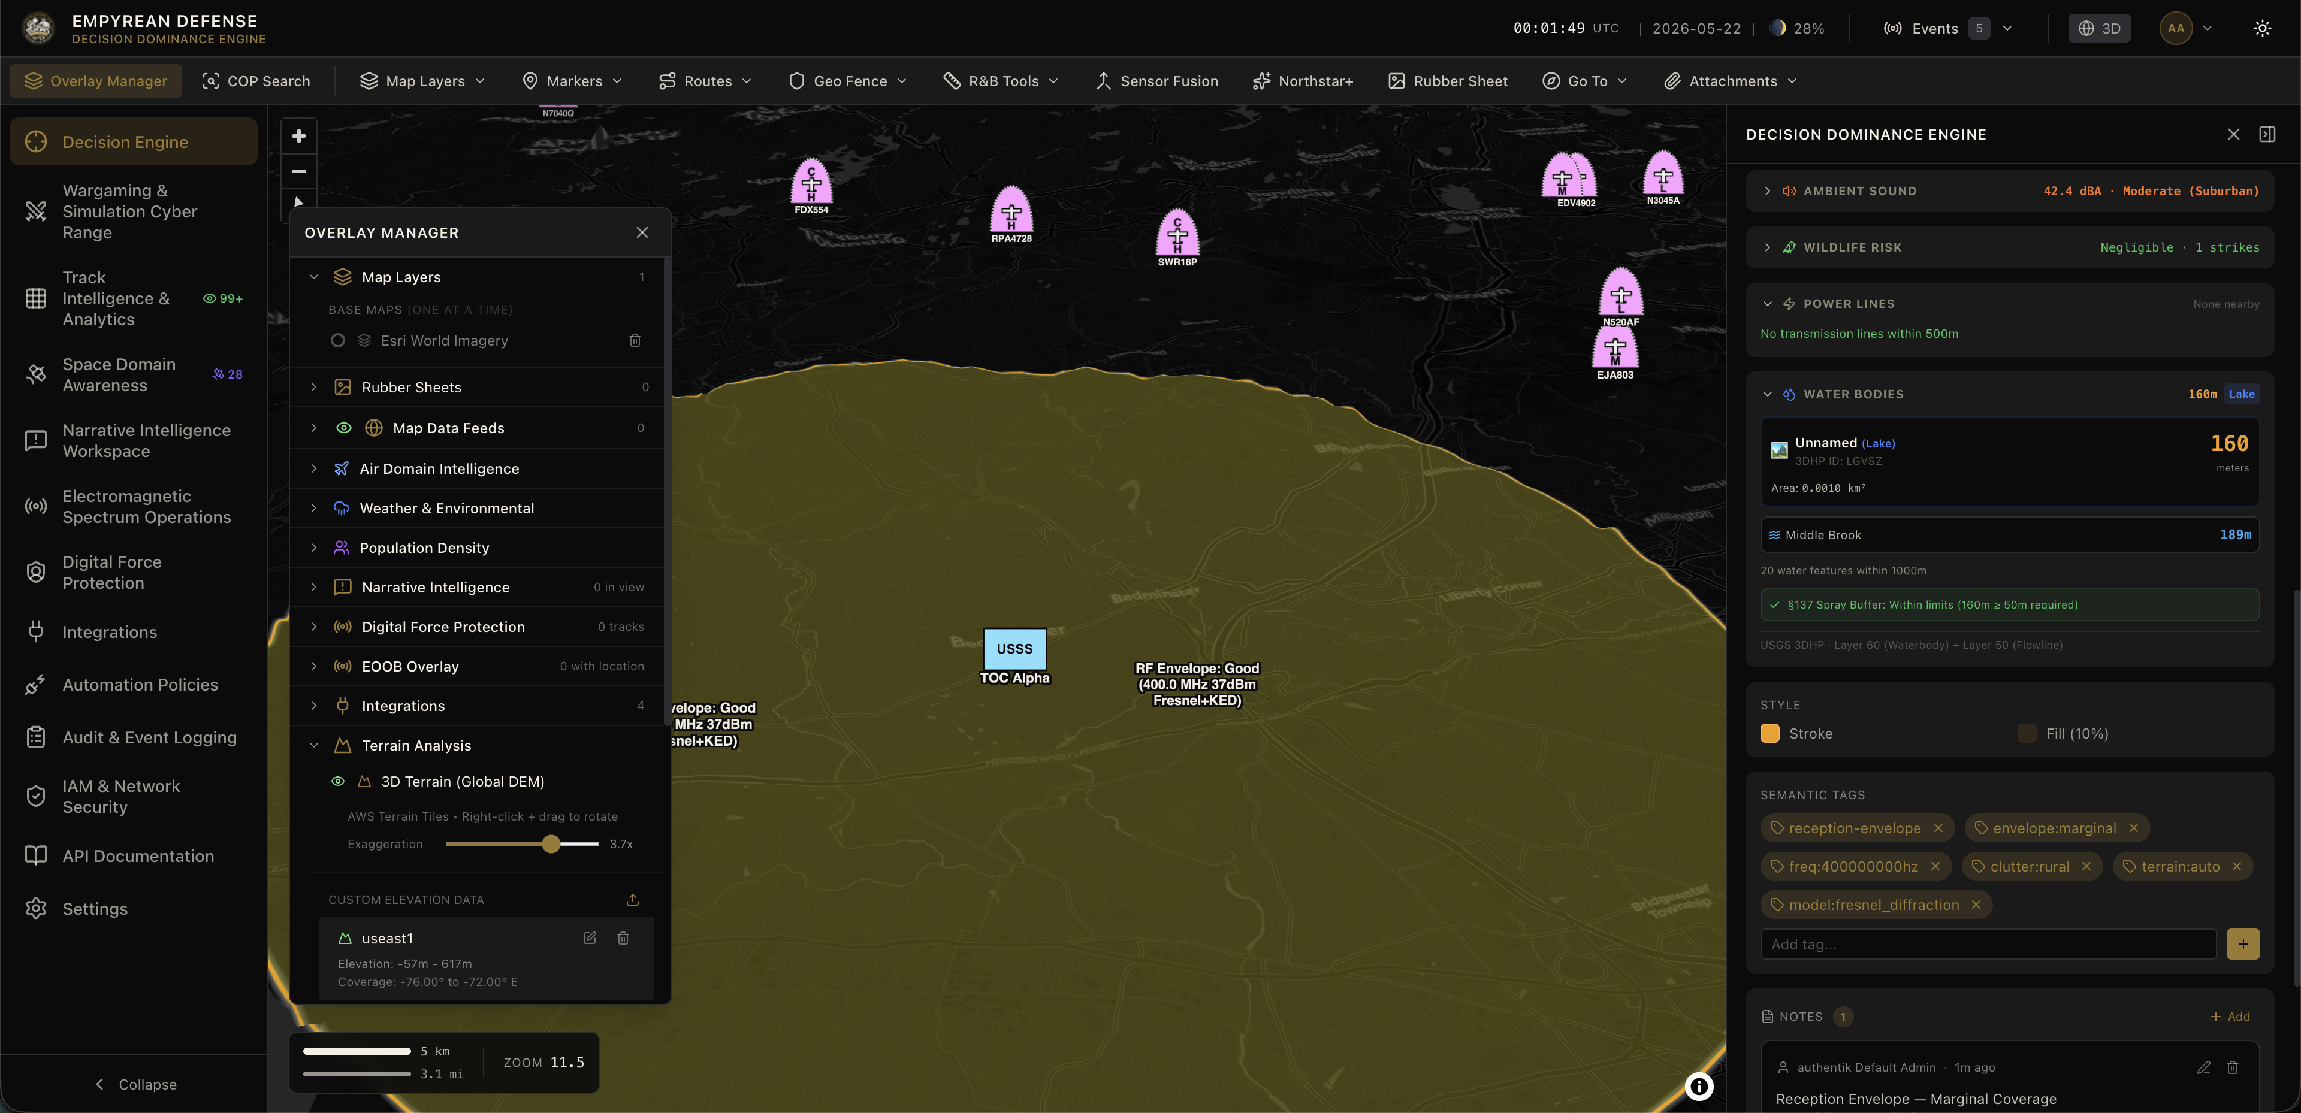Open the Geo Fence menu
The width and height of the screenshot is (2301, 1113).
848,81
